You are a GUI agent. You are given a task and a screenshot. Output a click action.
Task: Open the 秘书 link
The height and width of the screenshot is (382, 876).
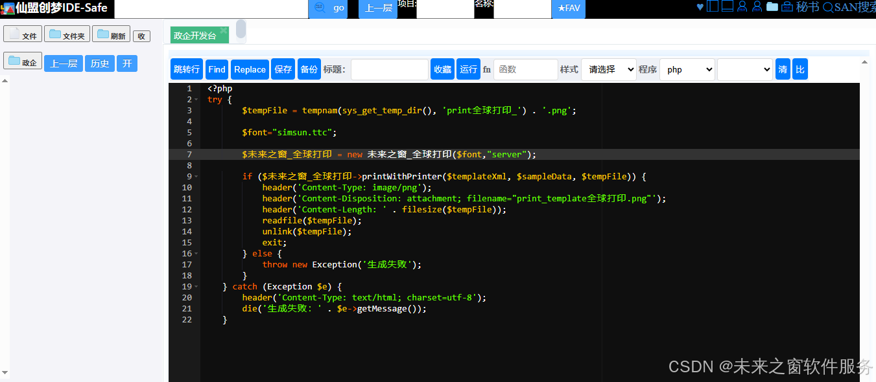click(807, 7)
